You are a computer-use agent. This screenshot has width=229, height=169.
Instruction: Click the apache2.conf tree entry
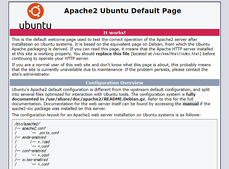(x=34, y=128)
